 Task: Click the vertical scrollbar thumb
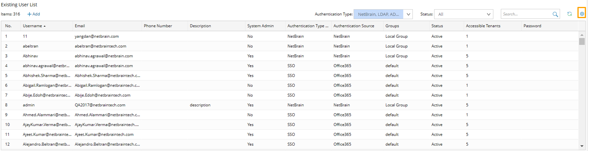582,41
